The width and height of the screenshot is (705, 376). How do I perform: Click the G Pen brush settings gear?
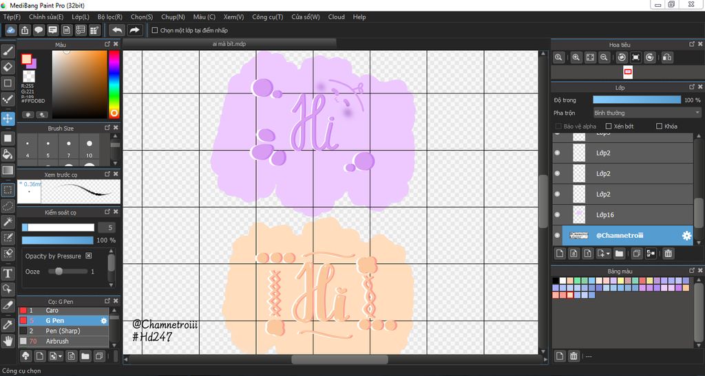coord(104,321)
